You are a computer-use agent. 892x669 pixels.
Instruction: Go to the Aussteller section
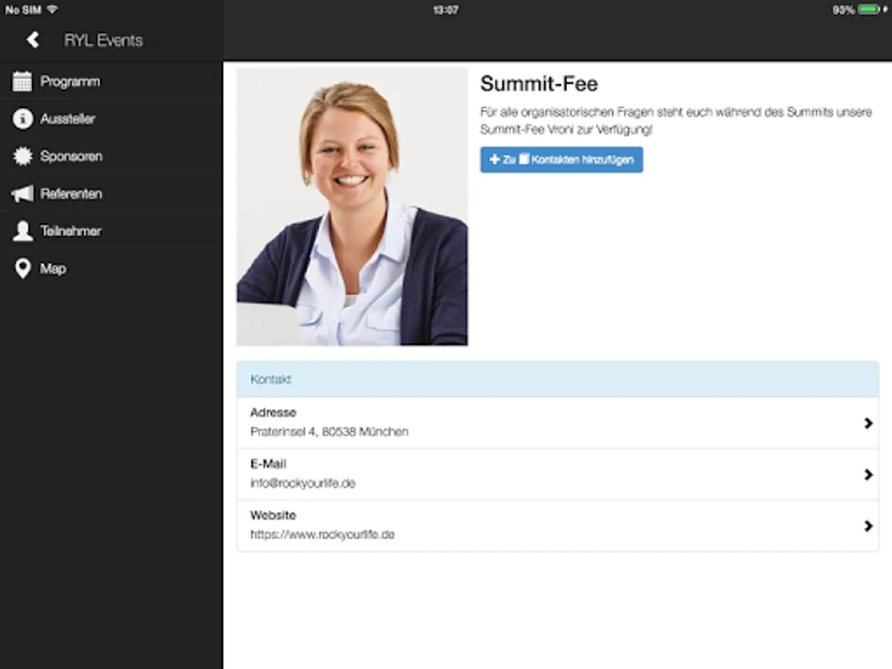[111, 119]
